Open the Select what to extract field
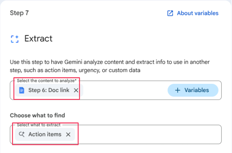Viewport: 232px width, 153px height. [x=116, y=134]
